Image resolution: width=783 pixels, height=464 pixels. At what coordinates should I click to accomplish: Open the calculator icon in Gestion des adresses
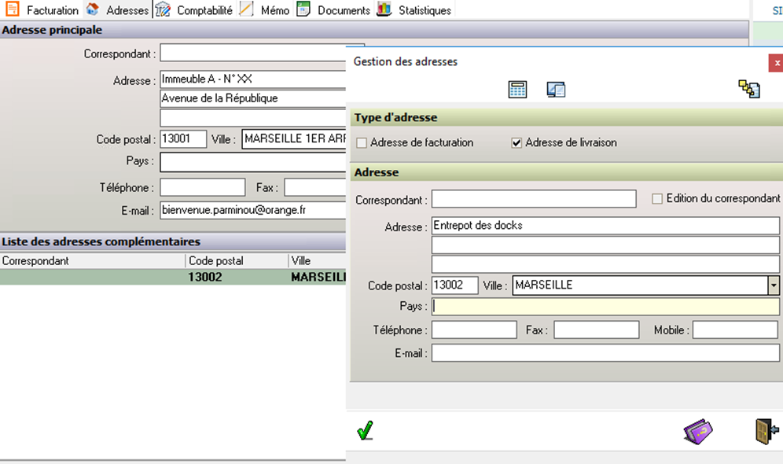(517, 90)
